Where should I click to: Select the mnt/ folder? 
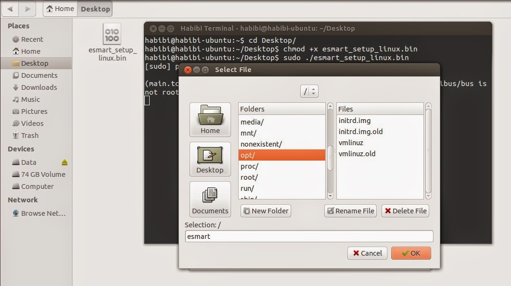coord(282,133)
